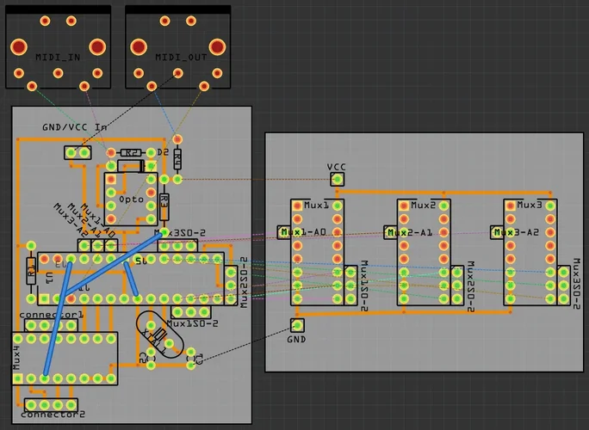Click the Mux2-A1 pad beside Mux2

pos(390,232)
